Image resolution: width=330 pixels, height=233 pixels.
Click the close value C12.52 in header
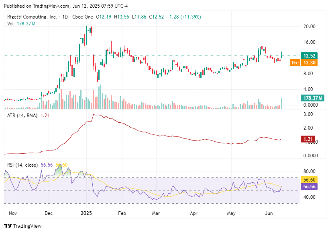(x=157, y=17)
